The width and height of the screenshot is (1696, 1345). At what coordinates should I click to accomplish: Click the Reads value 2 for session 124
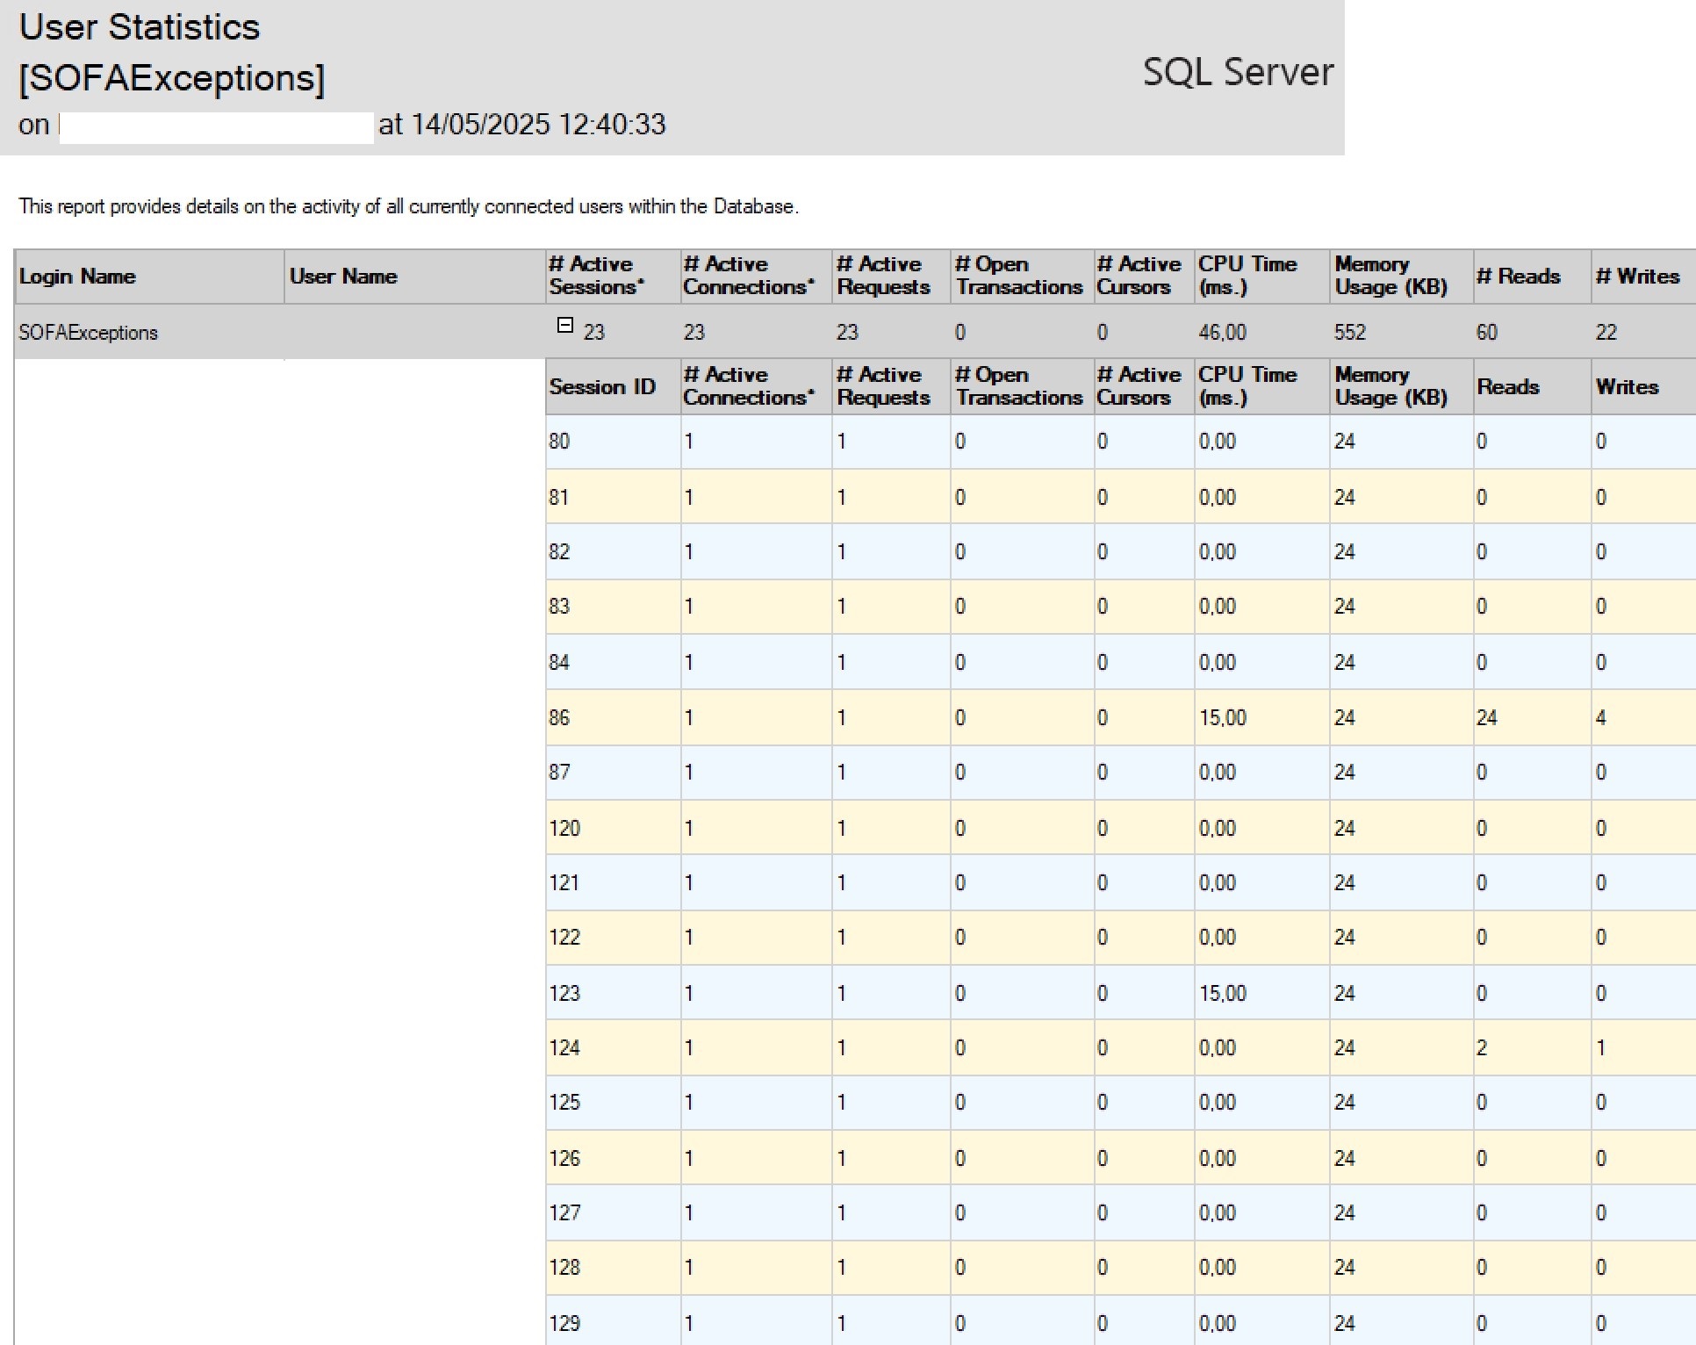(x=1482, y=1048)
